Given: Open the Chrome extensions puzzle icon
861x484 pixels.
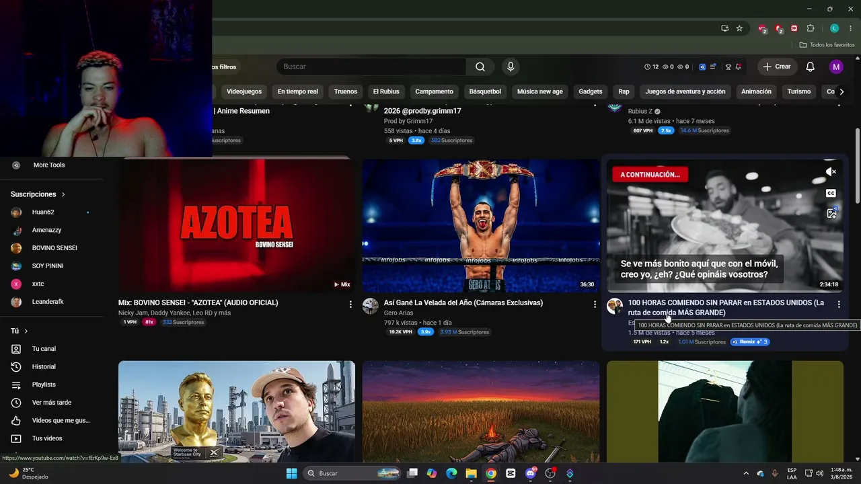Looking at the screenshot, I should click(811, 28).
